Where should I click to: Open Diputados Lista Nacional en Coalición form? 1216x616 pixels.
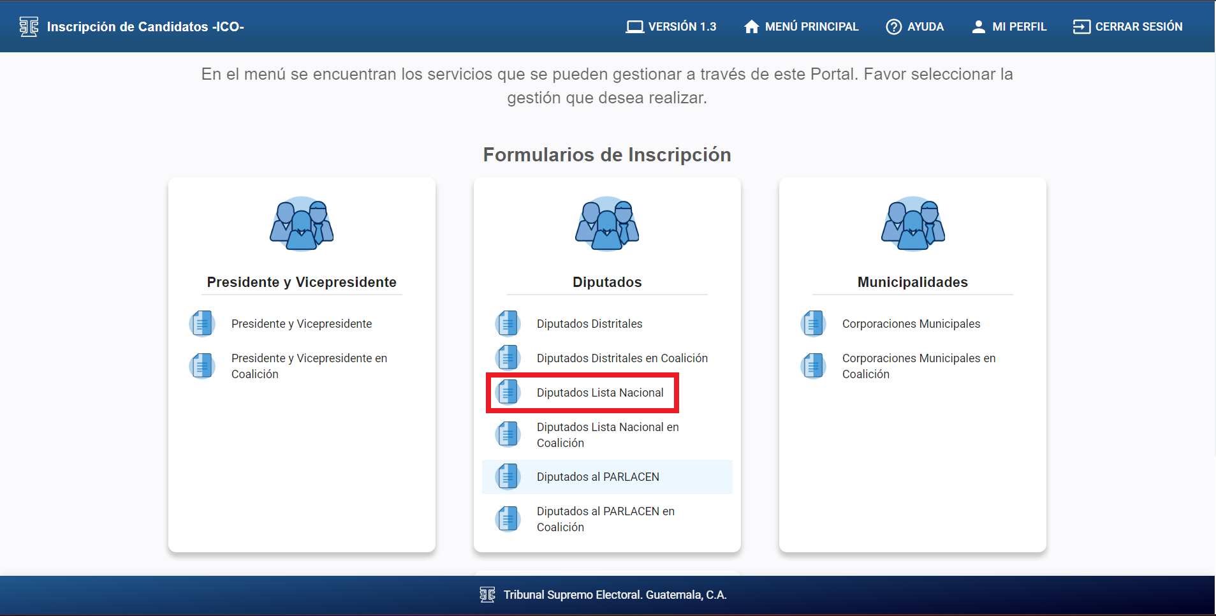coord(608,435)
